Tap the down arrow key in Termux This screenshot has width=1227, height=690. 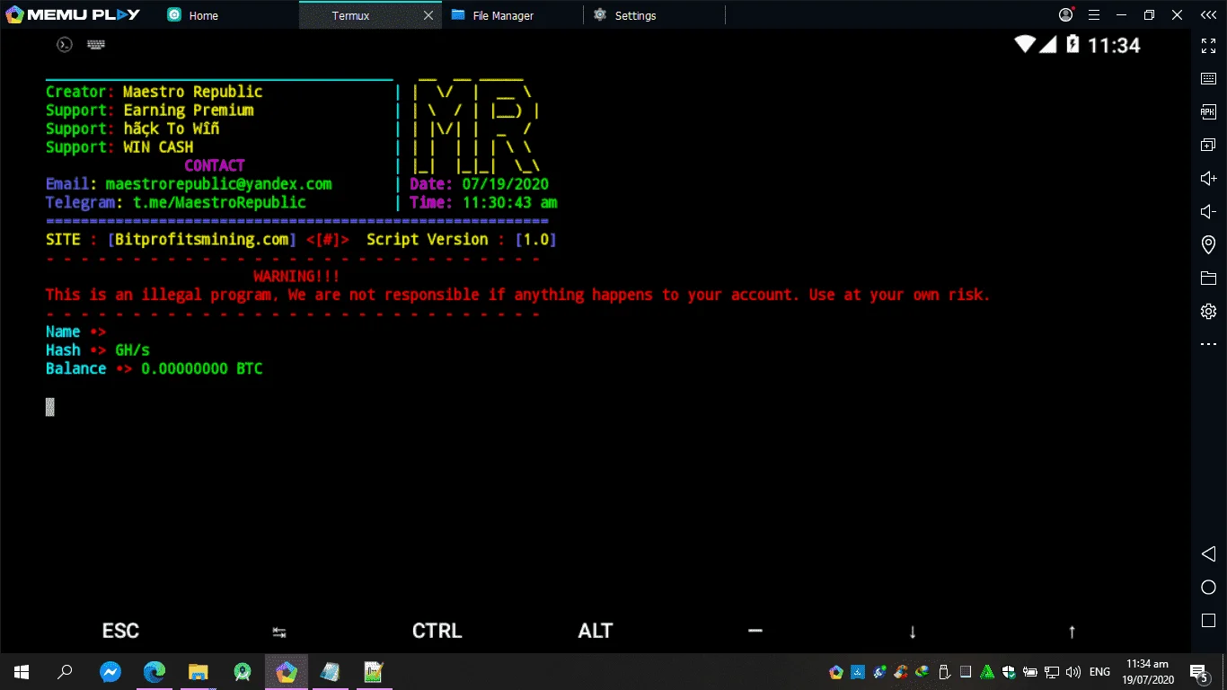tap(913, 632)
